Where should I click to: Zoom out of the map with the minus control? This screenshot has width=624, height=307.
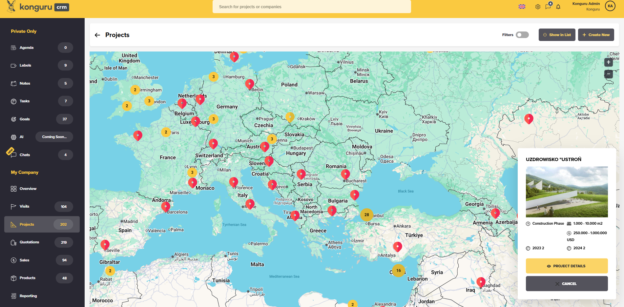609,74
